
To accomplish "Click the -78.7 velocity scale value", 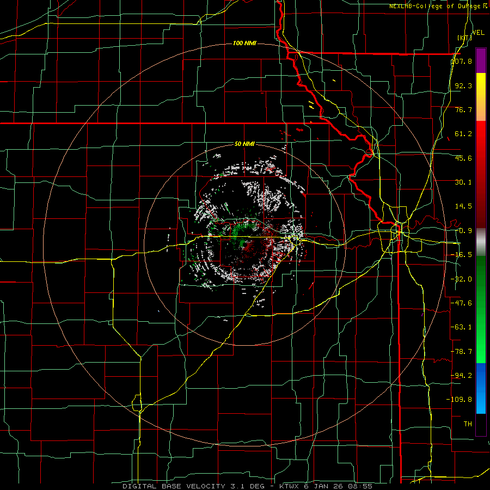I will pyautogui.click(x=462, y=352).
